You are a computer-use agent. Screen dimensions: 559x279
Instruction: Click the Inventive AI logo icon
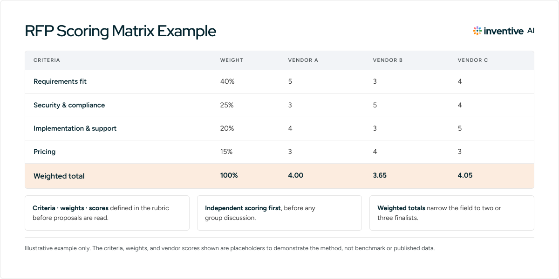pyautogui.click(x=477, y=31)
